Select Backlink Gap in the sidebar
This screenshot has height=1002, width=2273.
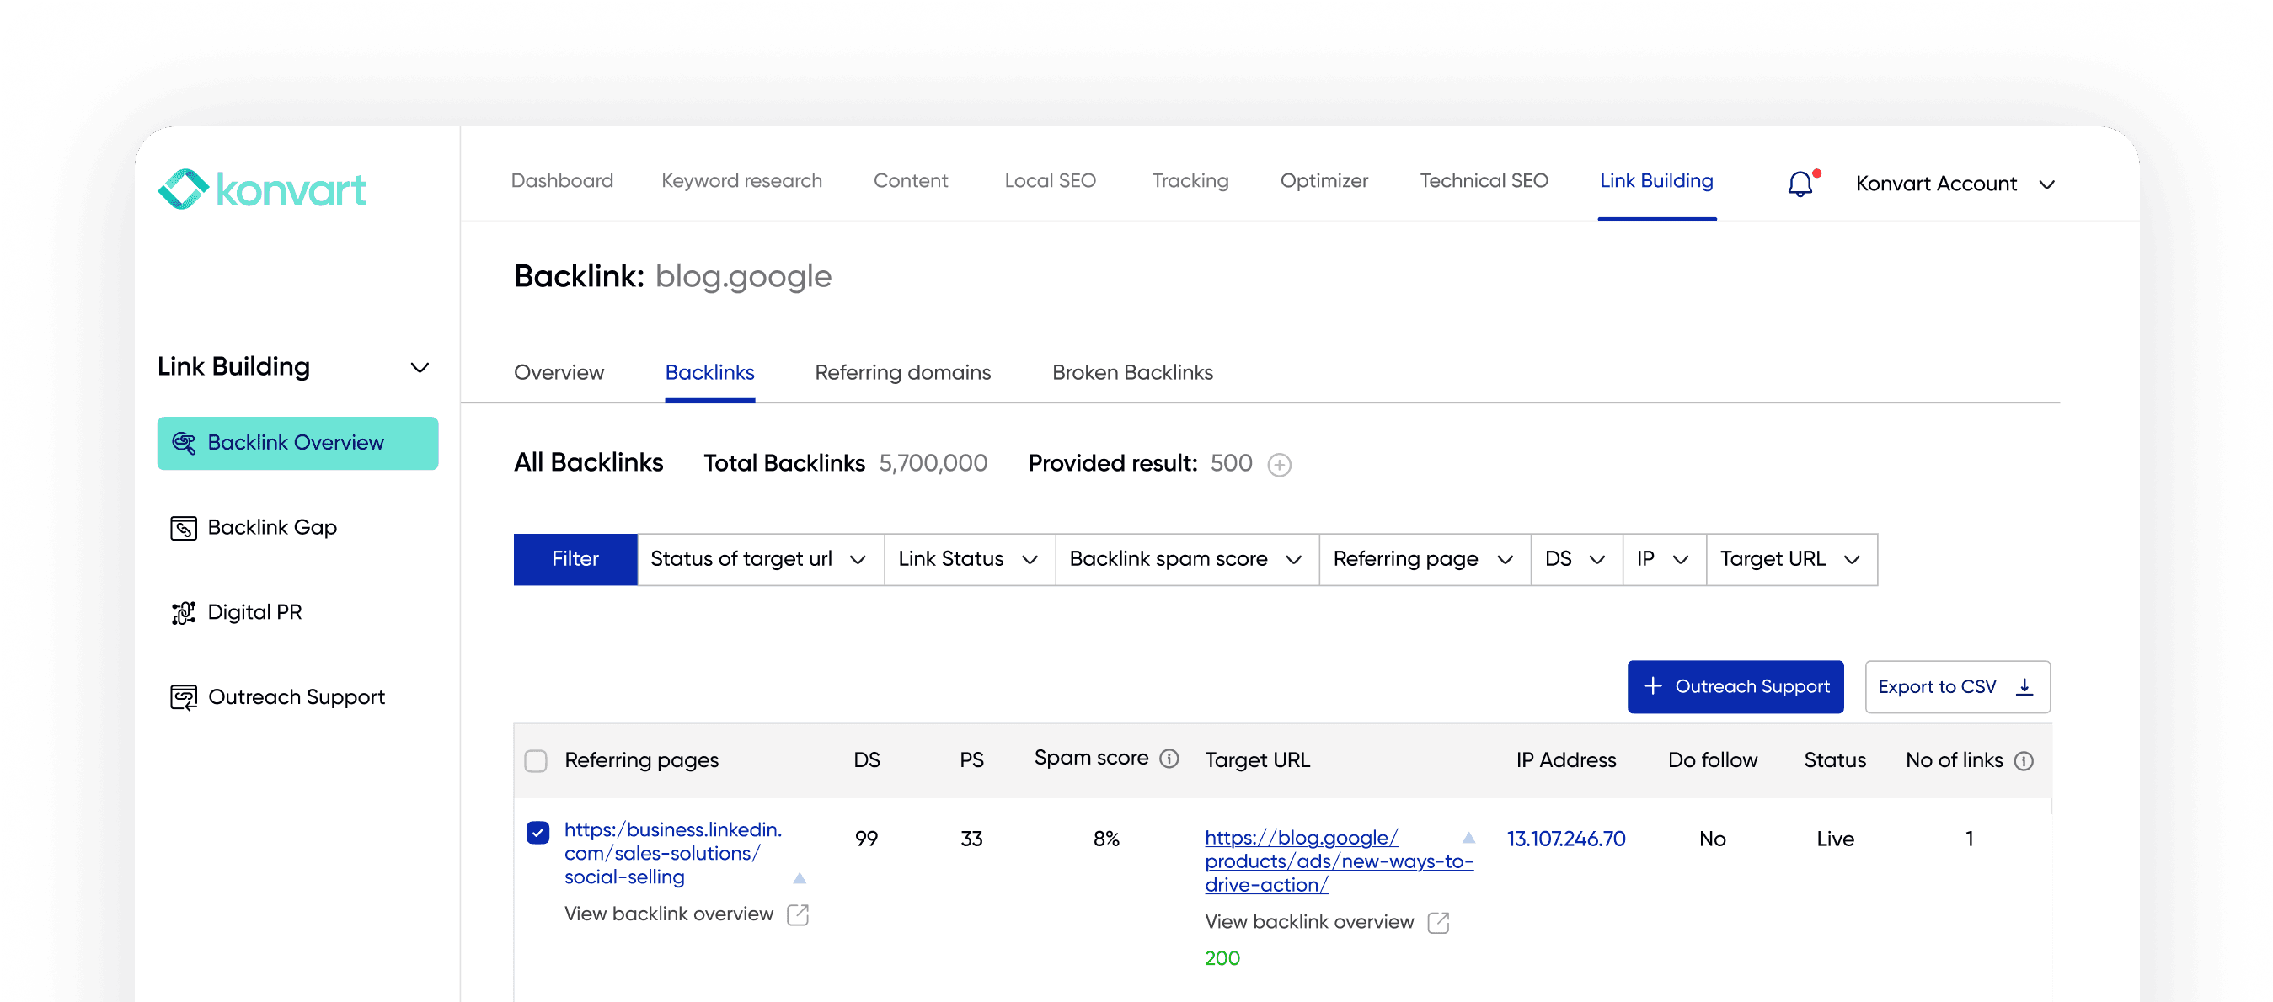click(x=272, y=526)
